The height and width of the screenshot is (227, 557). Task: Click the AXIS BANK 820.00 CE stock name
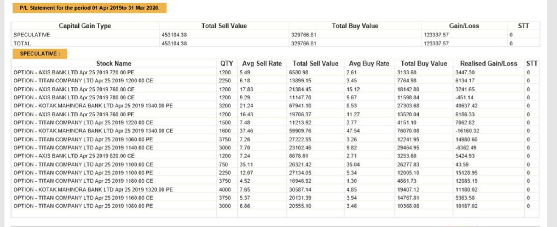[74, 156]
